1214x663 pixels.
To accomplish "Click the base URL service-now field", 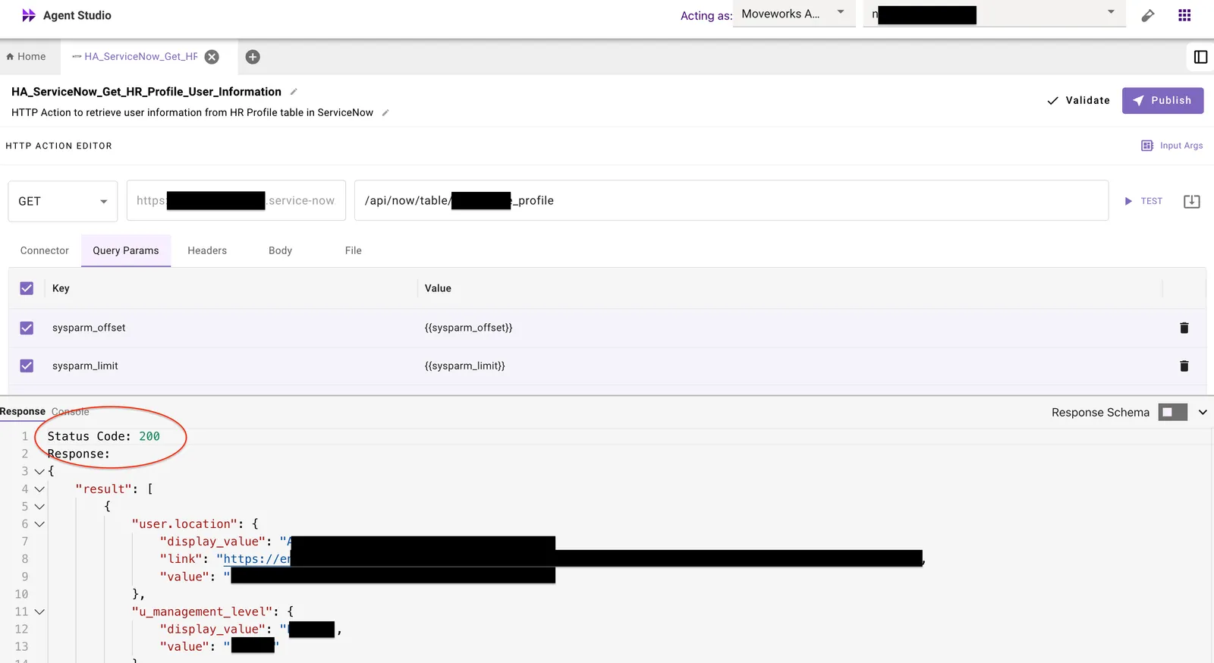I will click(236, 201).
